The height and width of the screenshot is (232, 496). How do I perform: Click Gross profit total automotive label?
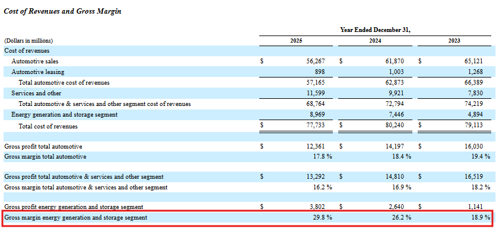tap(43, 146)
